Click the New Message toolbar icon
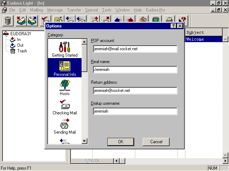Image resolution: width=229 pixels, height=171 pixels. point(59,19)
